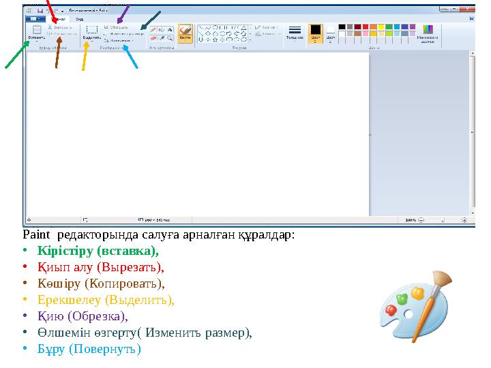Select the Цвет 1 foreground color box
This screenshot has width=491, height=368.
click(x=315, y=33)
